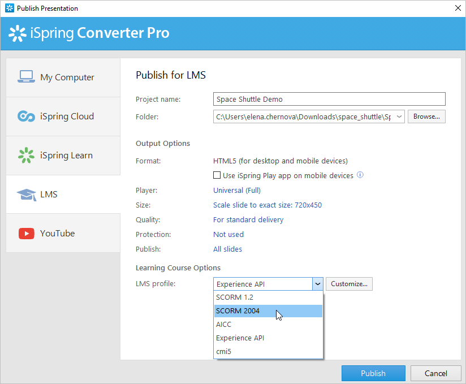Viewport: 466px width, 384px height.
Task: Click the iSpring icon in the title bar
Action: [x=10, y=8]
